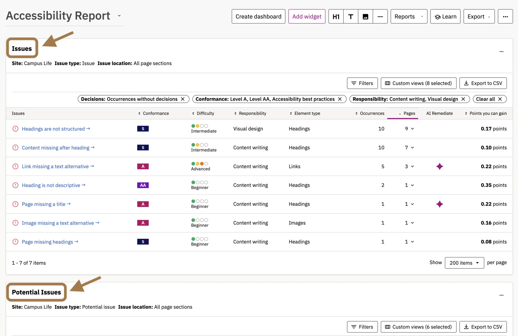This screenshot has width=518, height=336.
Task: Open the Potential Issues widget options menu
Action: 501,295
